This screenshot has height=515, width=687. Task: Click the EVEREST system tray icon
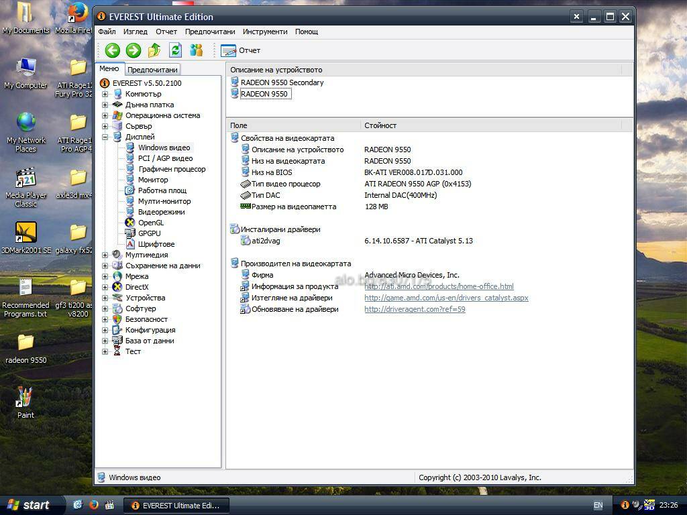click(625, 505)
